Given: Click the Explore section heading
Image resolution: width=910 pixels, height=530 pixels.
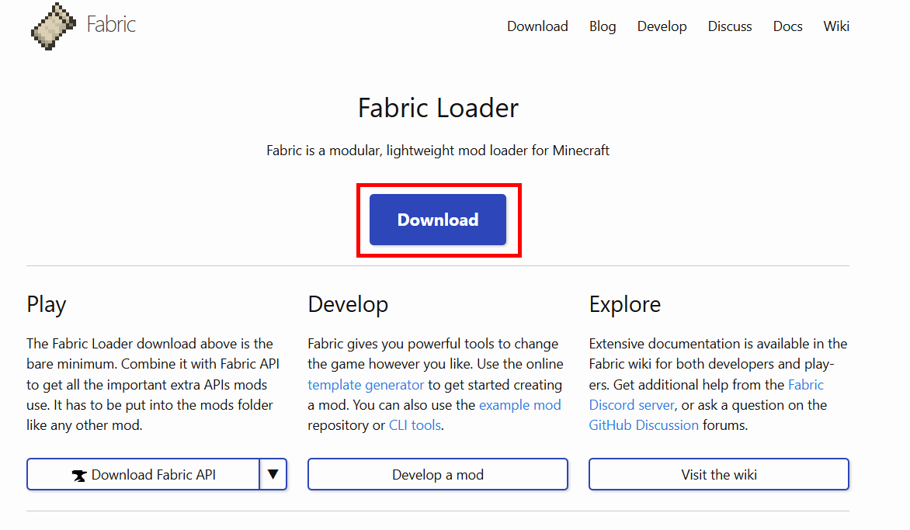Looking at the screenshot, I should click(624, 304).
